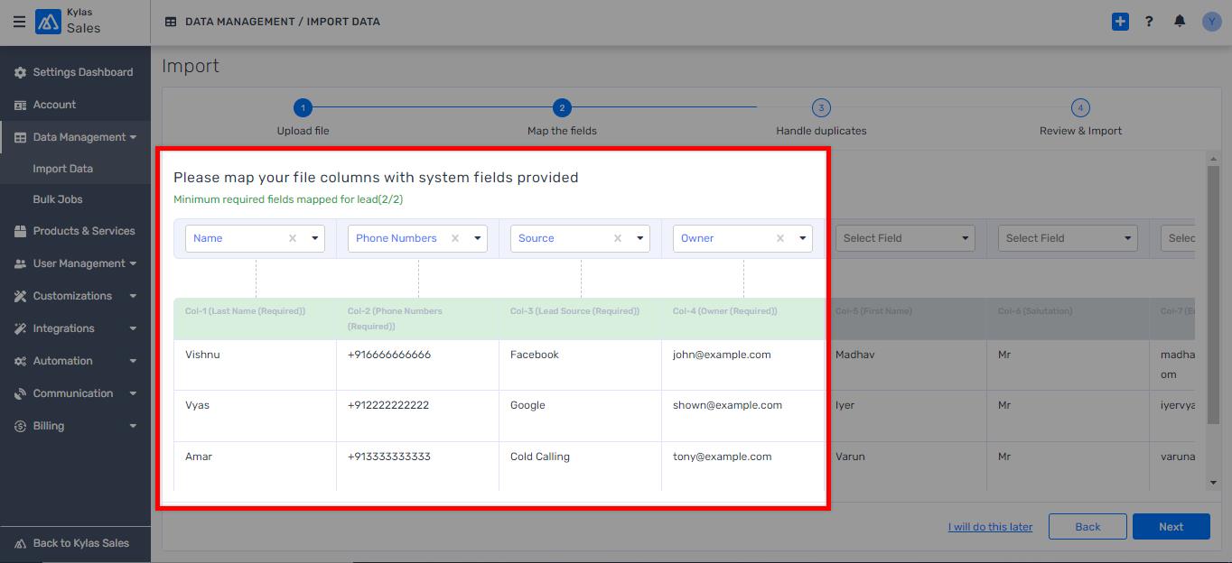Clear the Owner field mapping
This screenshot has width=1232, height=563.
tap(780, 238)
